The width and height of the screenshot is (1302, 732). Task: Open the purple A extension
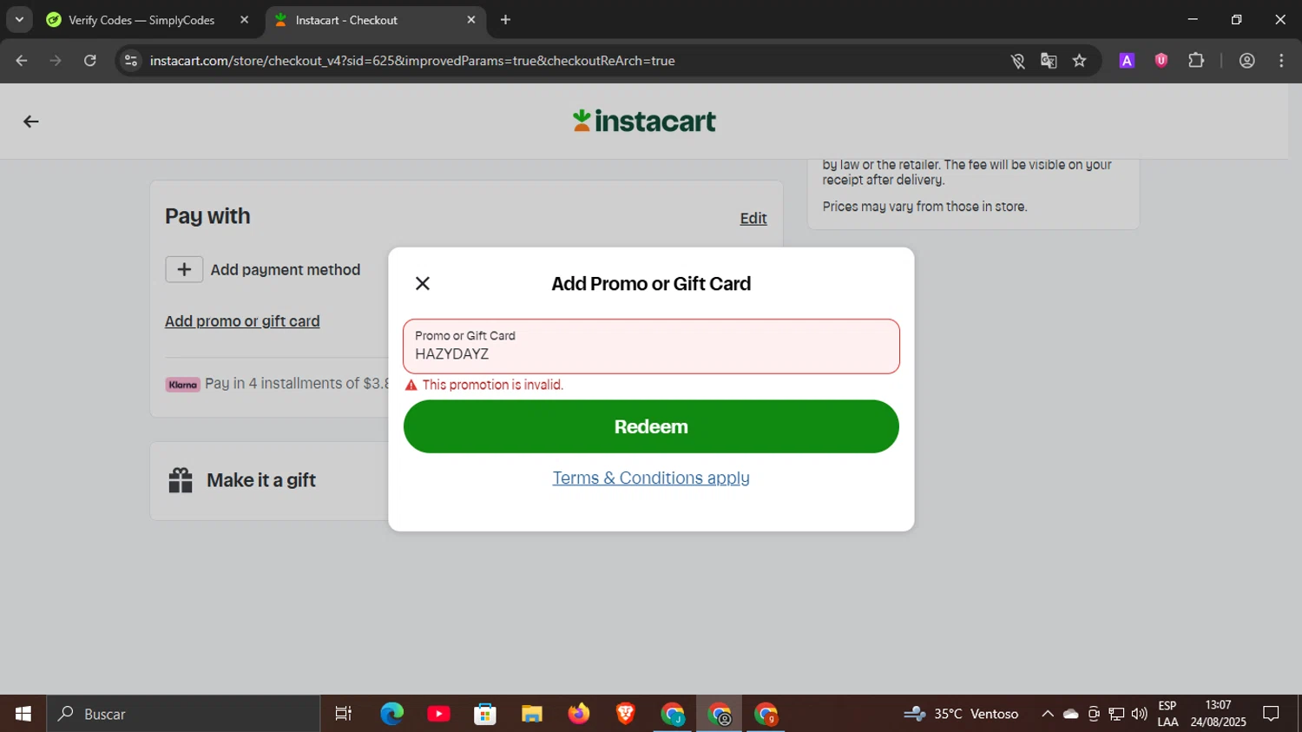[x=1127, y=61]
